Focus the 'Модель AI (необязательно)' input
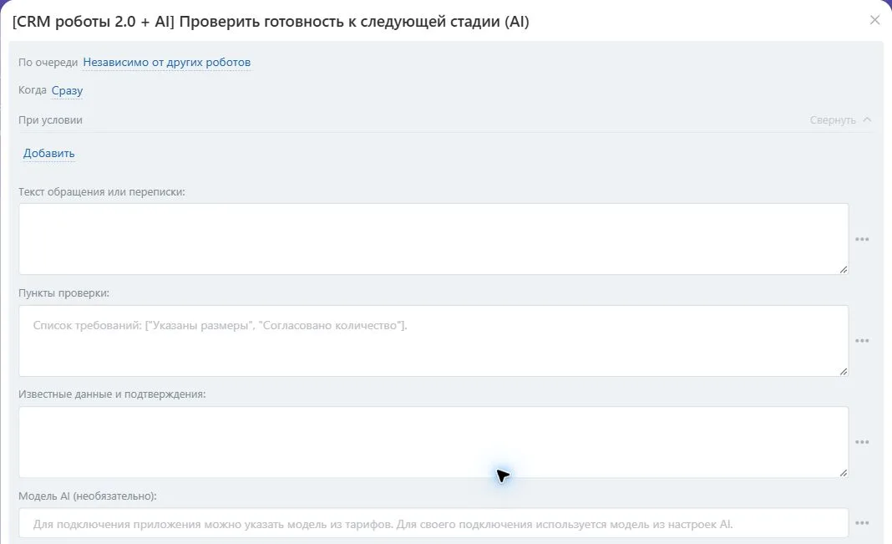 [433, 523]
